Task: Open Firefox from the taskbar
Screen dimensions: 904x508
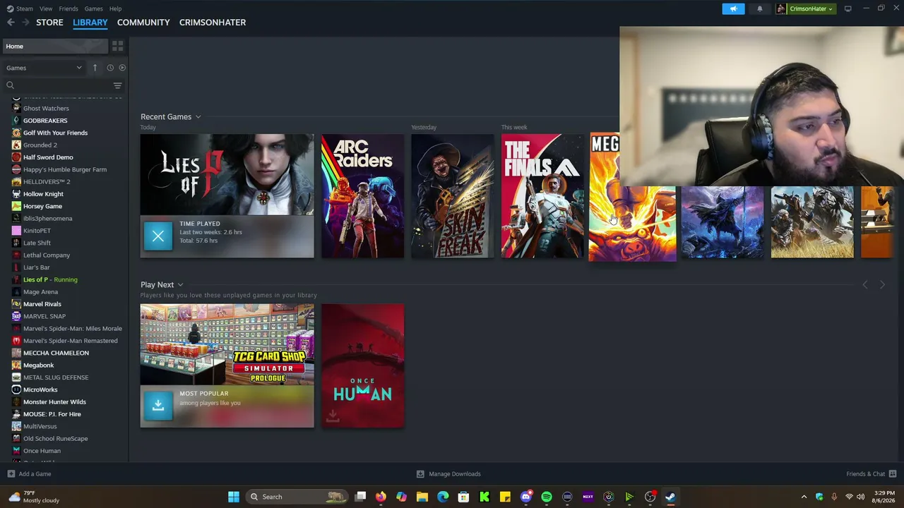Action: 381,497
